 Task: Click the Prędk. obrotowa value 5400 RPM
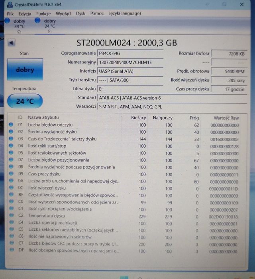229,71
